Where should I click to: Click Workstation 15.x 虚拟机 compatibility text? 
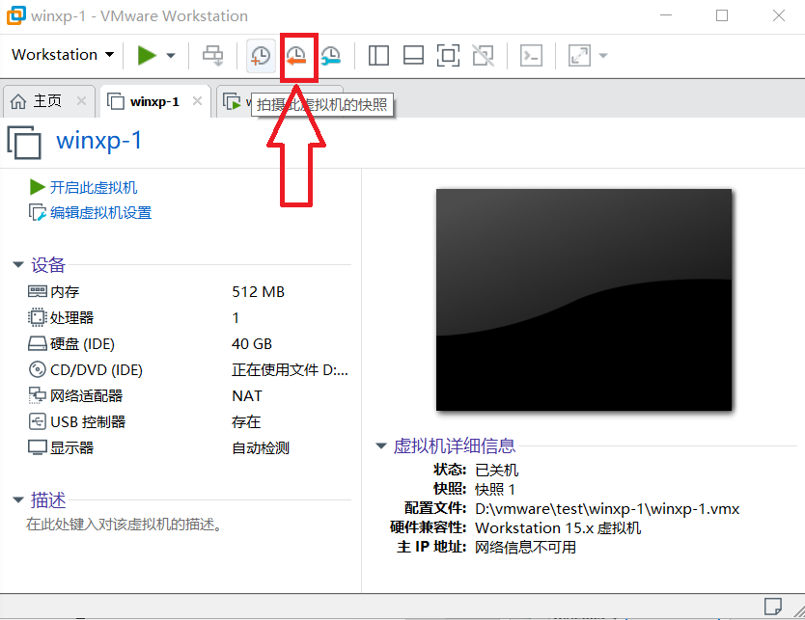coord(558,527)
